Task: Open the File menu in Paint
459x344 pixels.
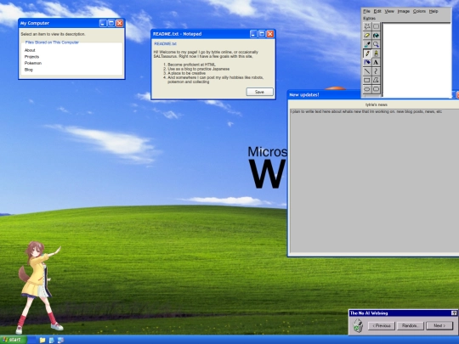Action: [x=366, y=11]
